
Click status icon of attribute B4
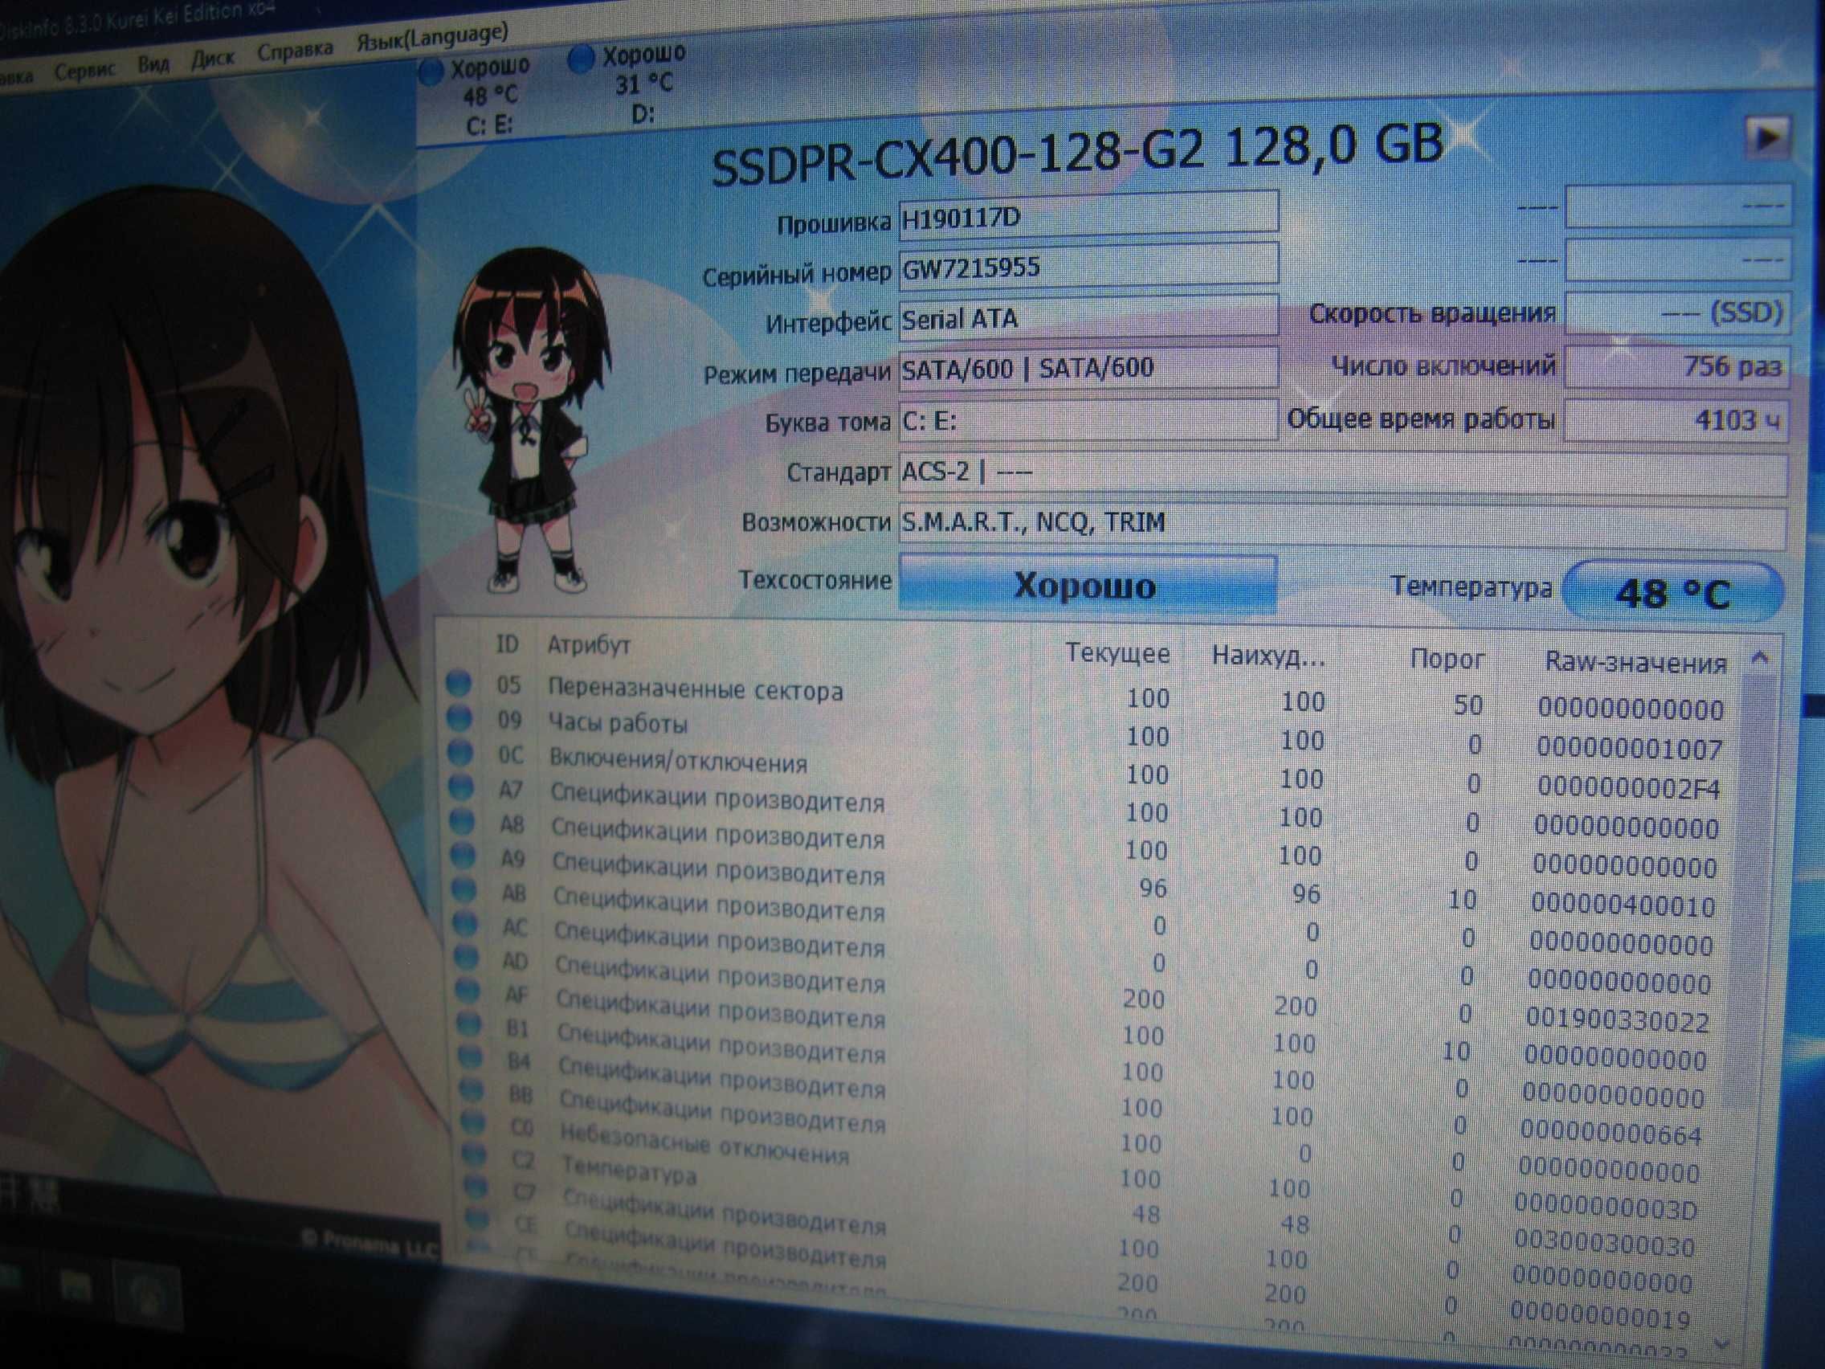(469, 1057)
